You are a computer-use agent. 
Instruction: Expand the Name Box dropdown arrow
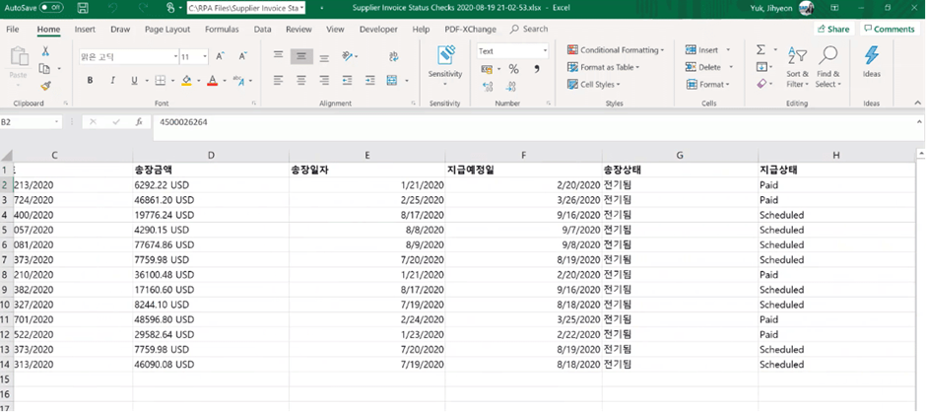(x=57, y=122)
